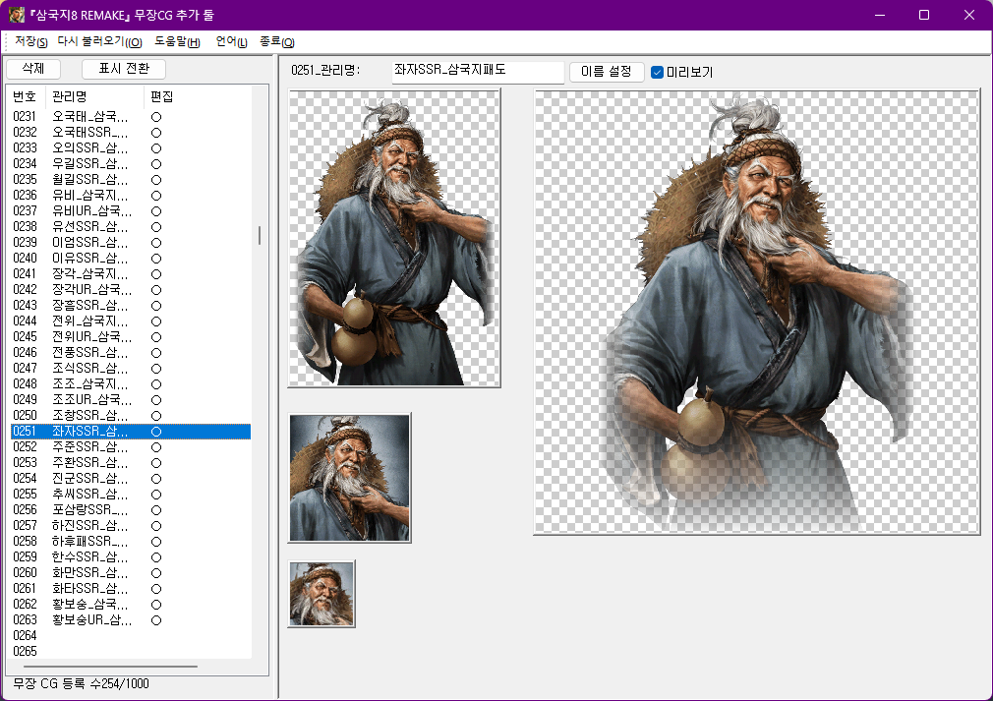Select list row 0234 우길SSR

click(131, 164)
